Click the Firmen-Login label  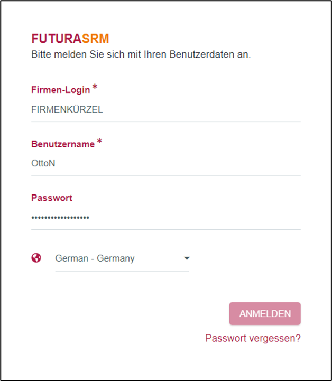60,90
